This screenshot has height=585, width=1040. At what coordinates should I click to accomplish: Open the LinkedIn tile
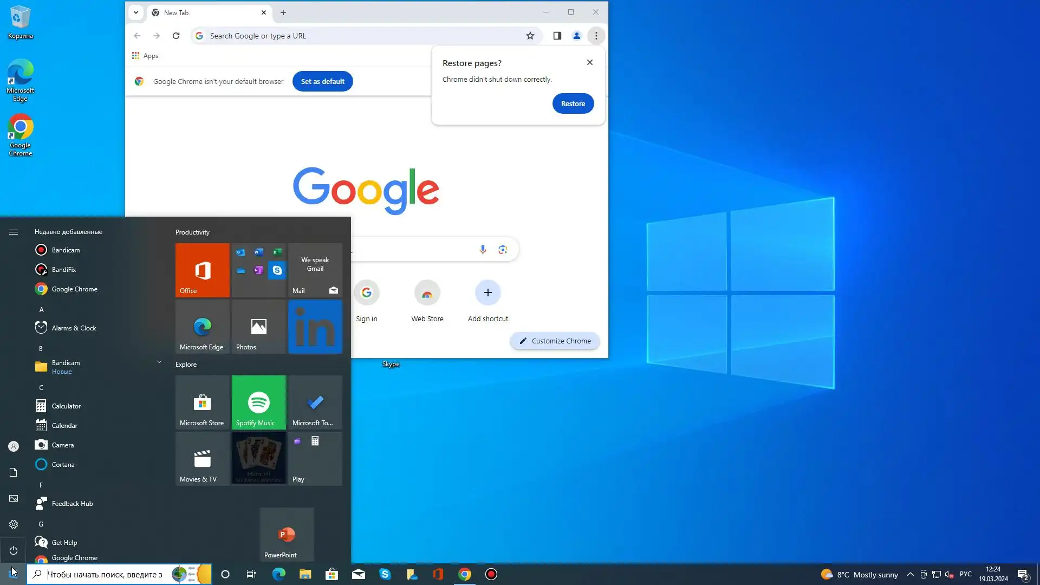tap(315, 327)
